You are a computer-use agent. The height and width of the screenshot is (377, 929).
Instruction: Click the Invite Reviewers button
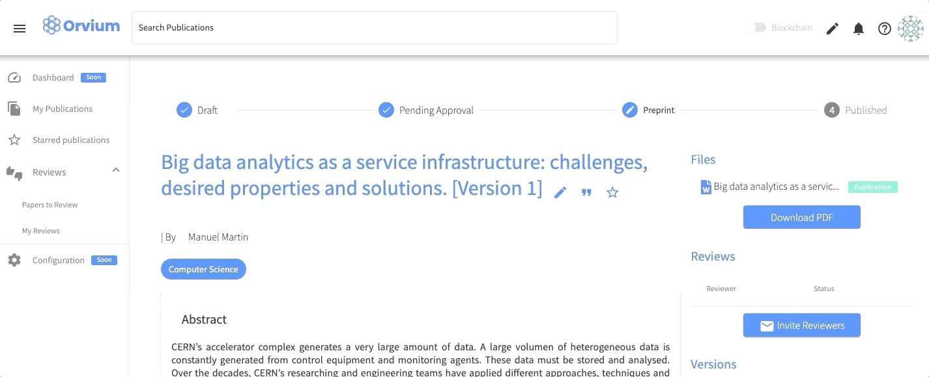pos(801,326)
